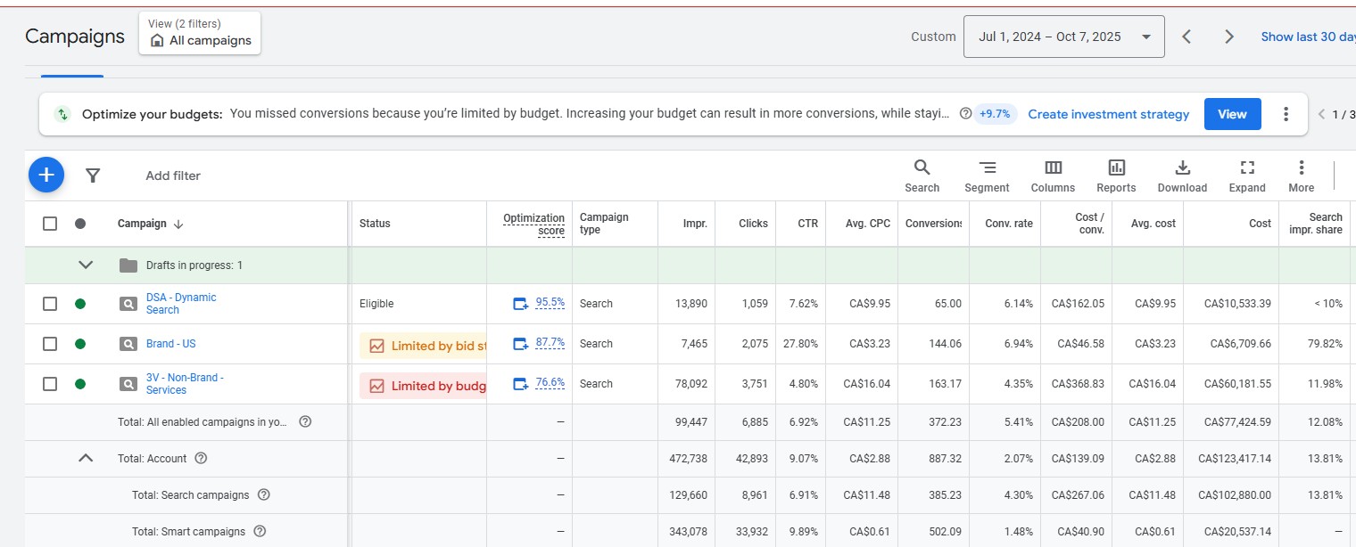This screenshot has width=1356, height=547.
Task: Select the header checkbox to select all campaigns
Action: [x=50, y=224]
